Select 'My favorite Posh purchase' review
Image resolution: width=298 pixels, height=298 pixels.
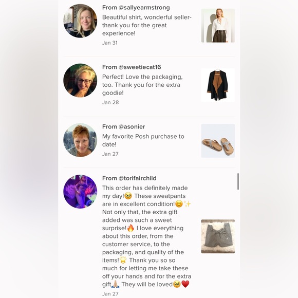143,140
